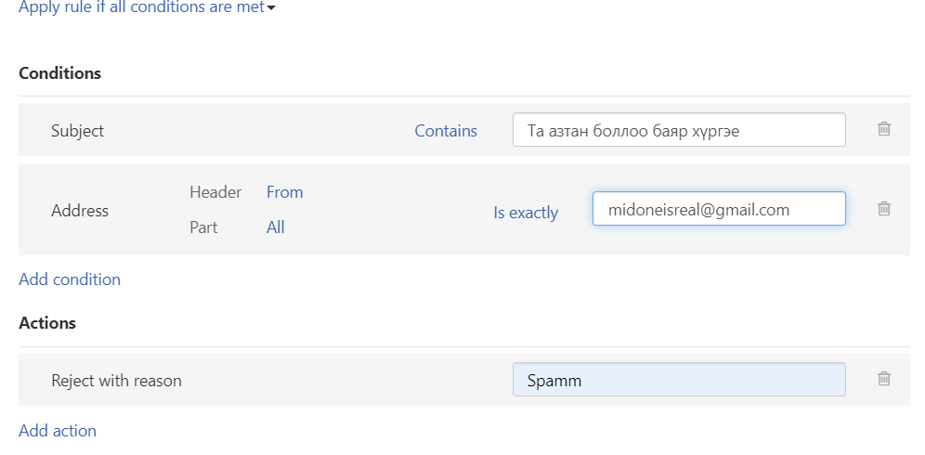Click the 'Header' label in Address row
The width and height of the screenshot is (925, 455).
pos(215,192)
